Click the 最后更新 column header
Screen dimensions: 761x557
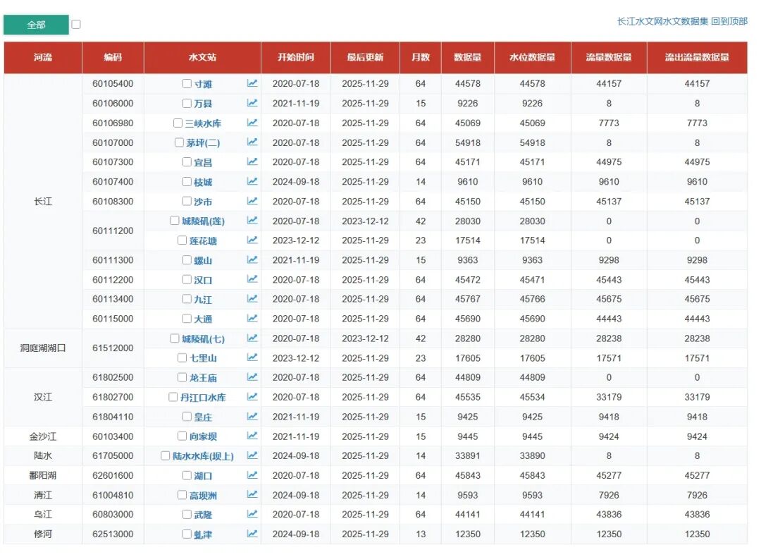365,57
